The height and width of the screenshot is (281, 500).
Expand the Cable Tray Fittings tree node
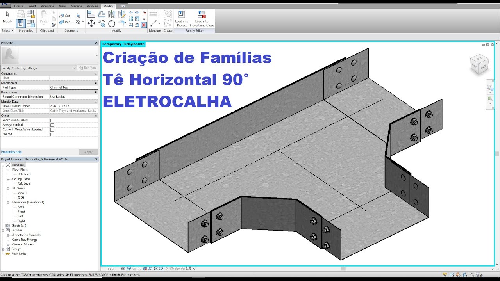[x=8, y=240]
